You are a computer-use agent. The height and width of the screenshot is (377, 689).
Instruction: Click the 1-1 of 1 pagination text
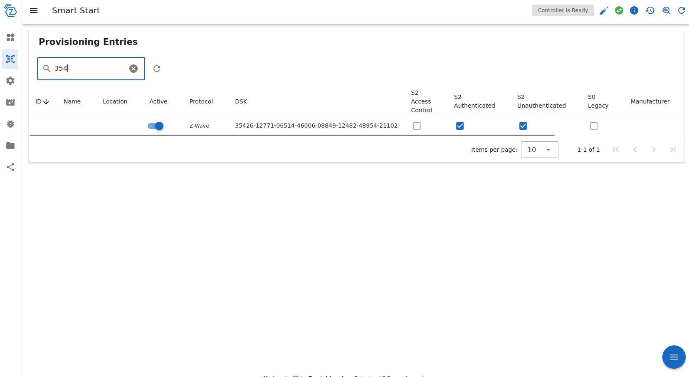588,150
